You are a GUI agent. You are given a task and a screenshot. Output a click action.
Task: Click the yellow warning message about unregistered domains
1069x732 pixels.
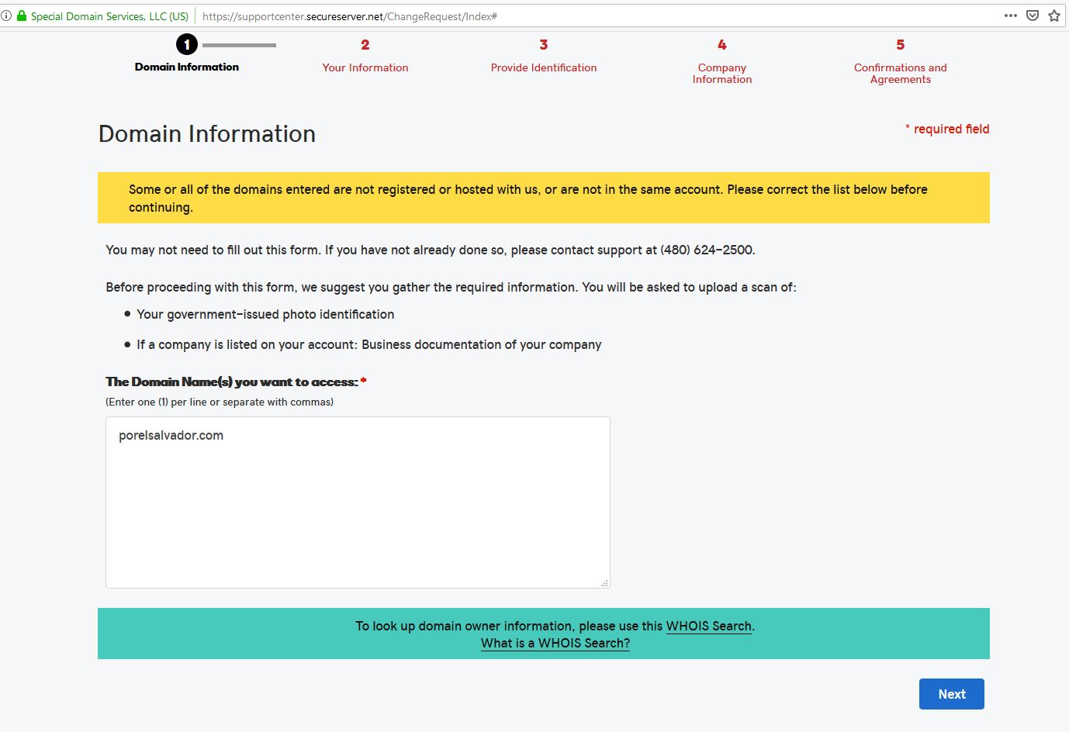(x=544, y=198)
